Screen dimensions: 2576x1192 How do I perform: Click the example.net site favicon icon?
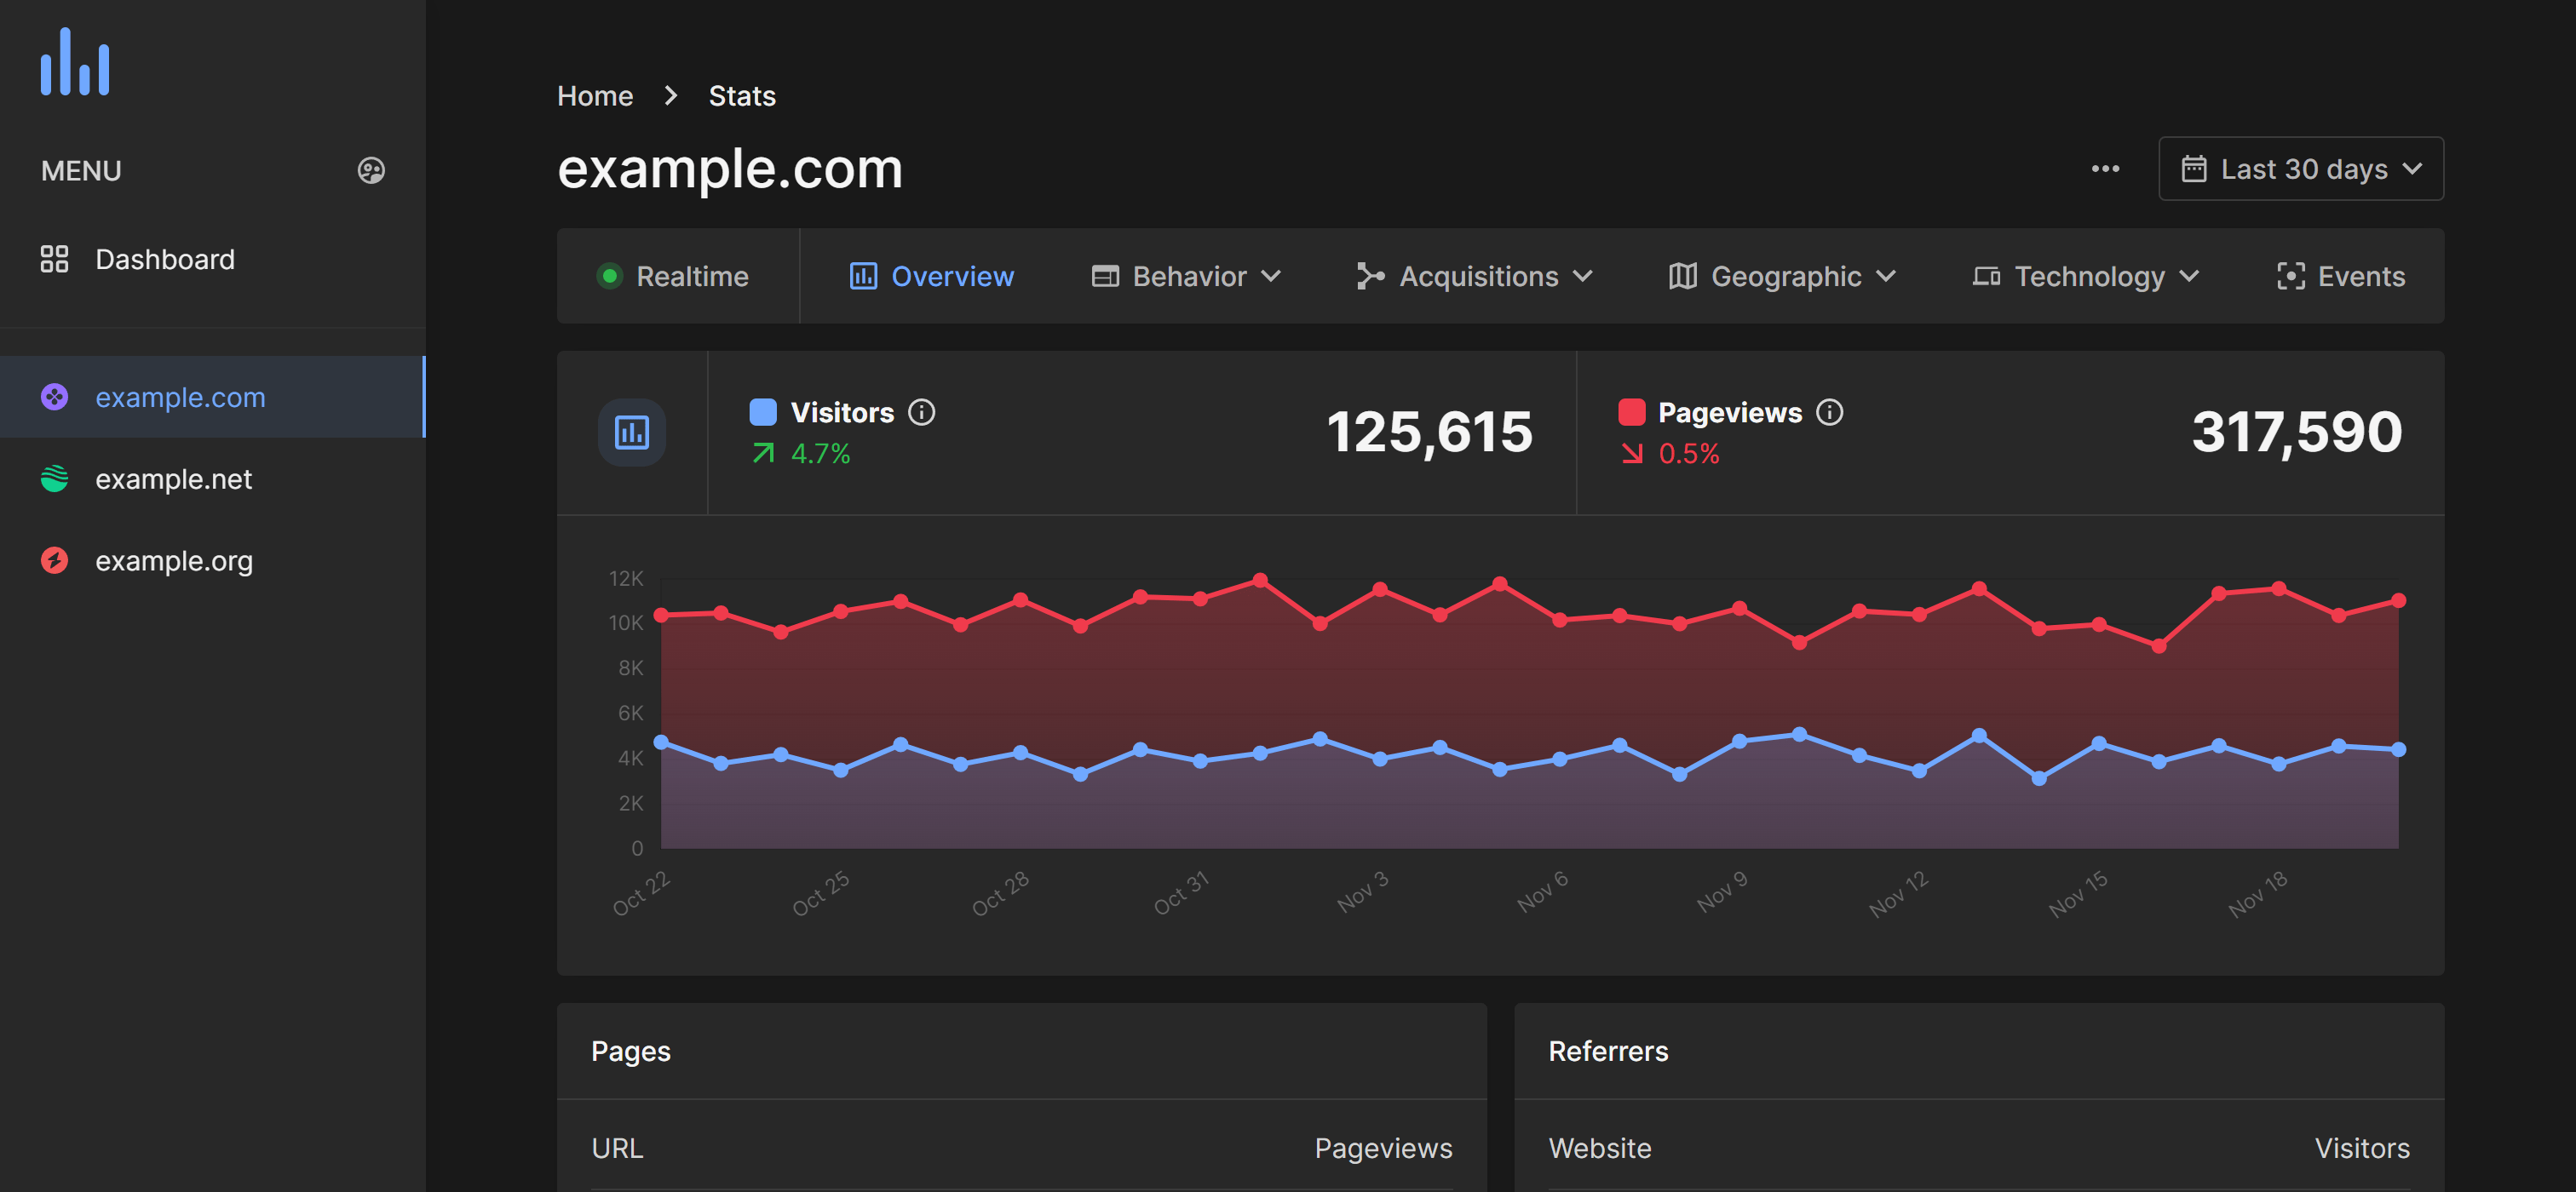click(55, 478)
